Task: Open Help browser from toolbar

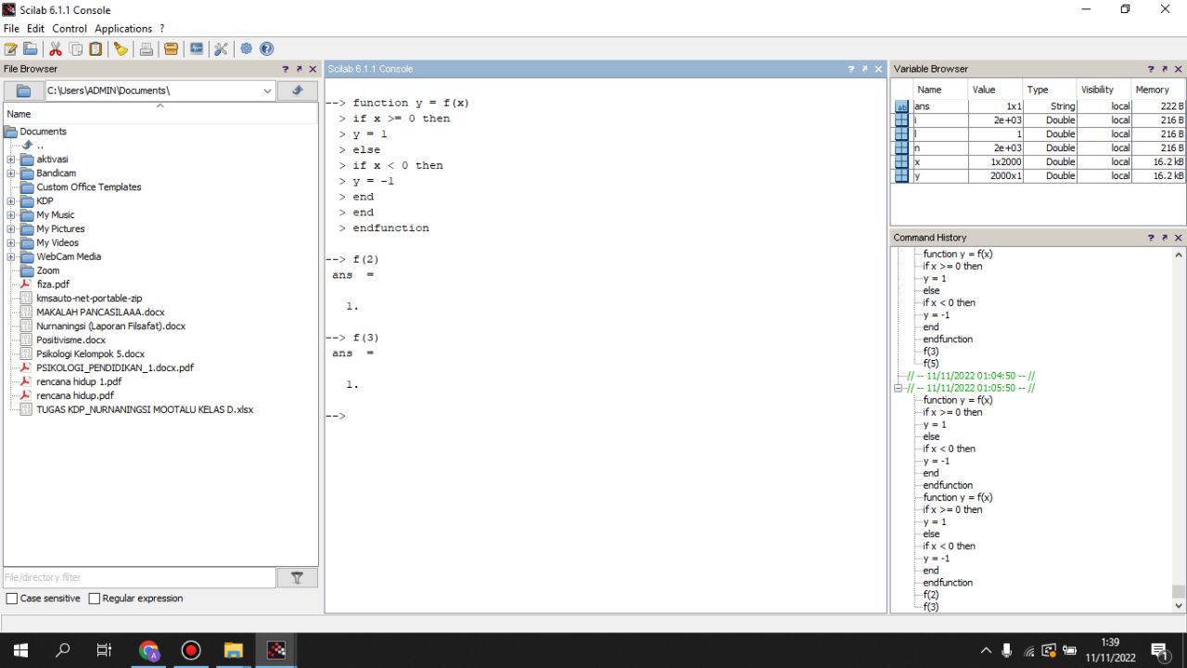Action: 267,48
